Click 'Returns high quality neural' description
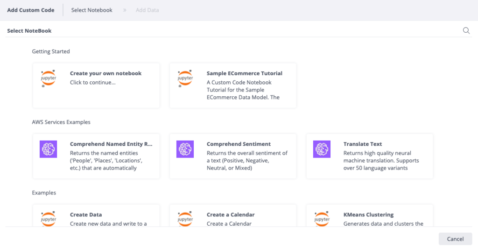 (x=377, y=153)
